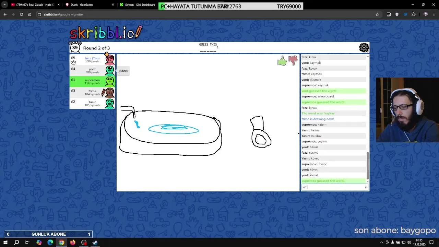Open the browser extensions puzzle icon
Viewport: 439px width, 247px height.
(413, 14)
